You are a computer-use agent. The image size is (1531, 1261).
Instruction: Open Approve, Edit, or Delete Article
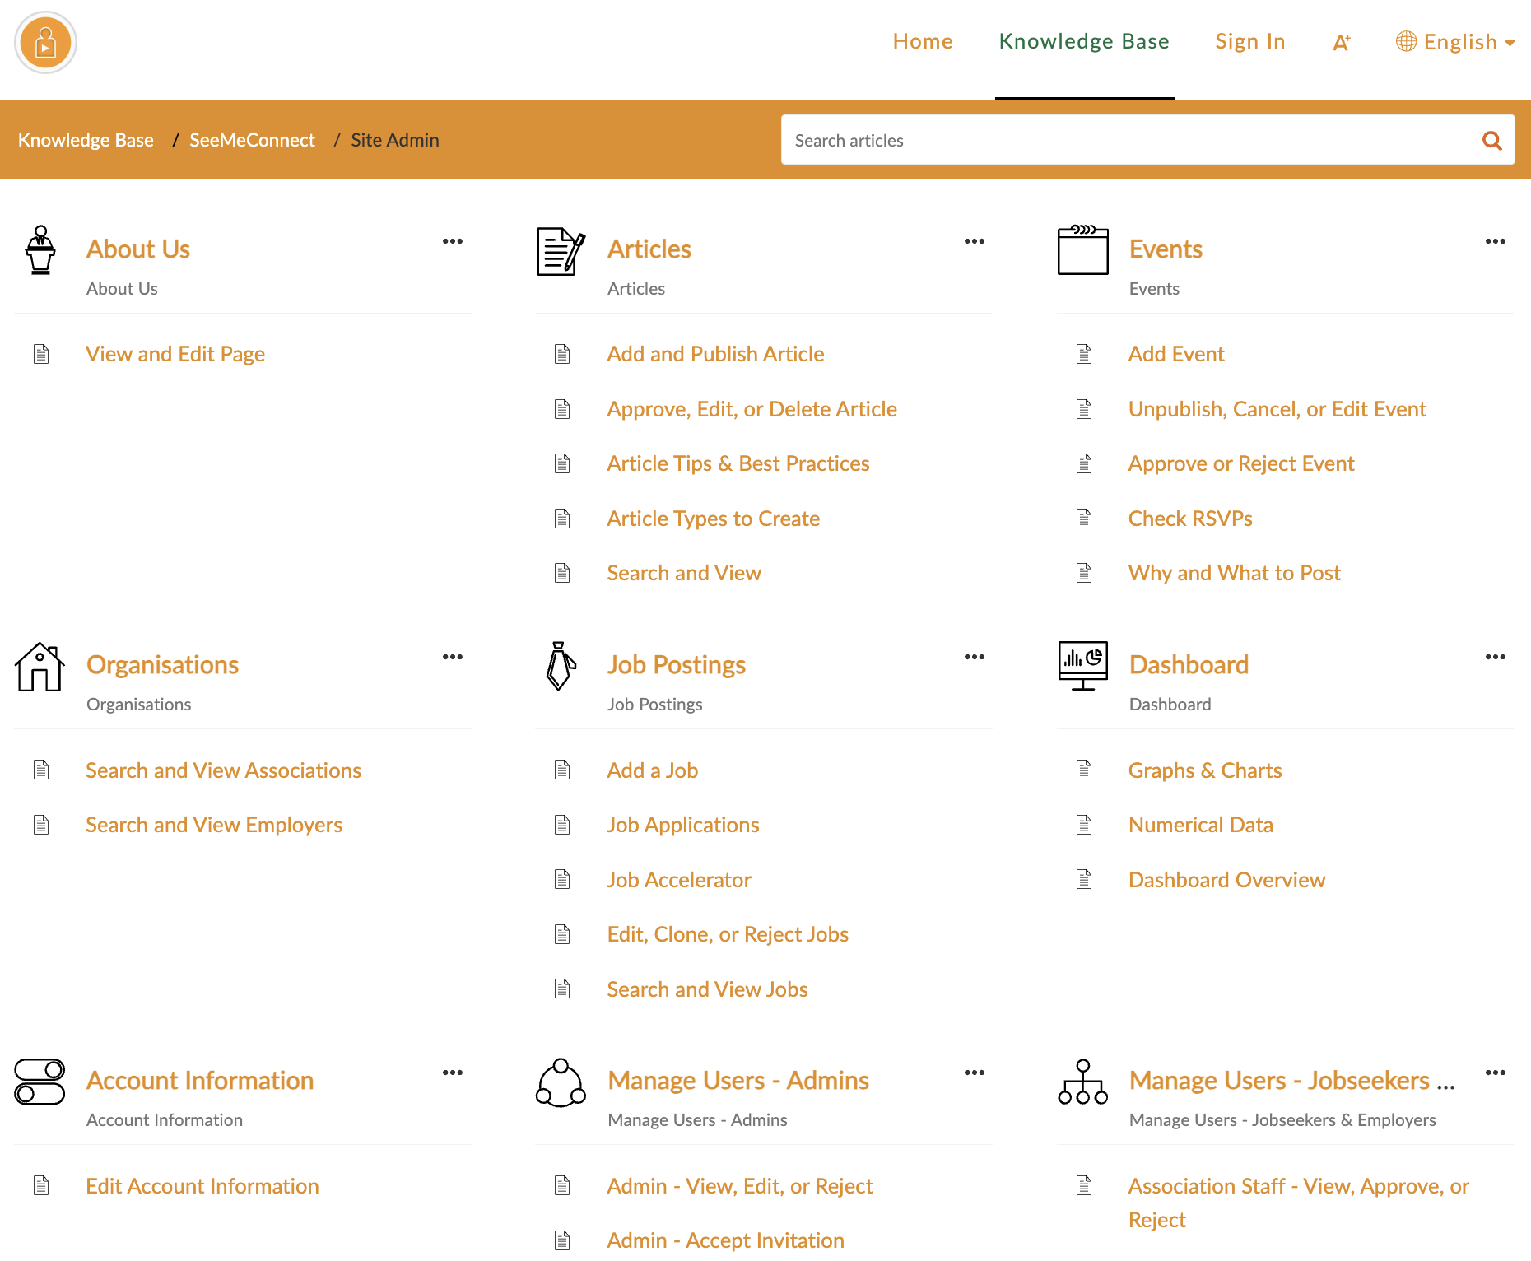click(x=752, y=409)
